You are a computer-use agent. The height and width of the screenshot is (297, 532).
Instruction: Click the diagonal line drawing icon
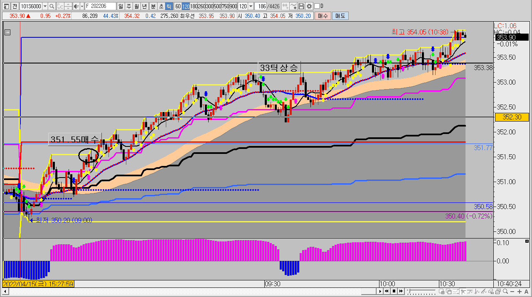coord(484,292)
